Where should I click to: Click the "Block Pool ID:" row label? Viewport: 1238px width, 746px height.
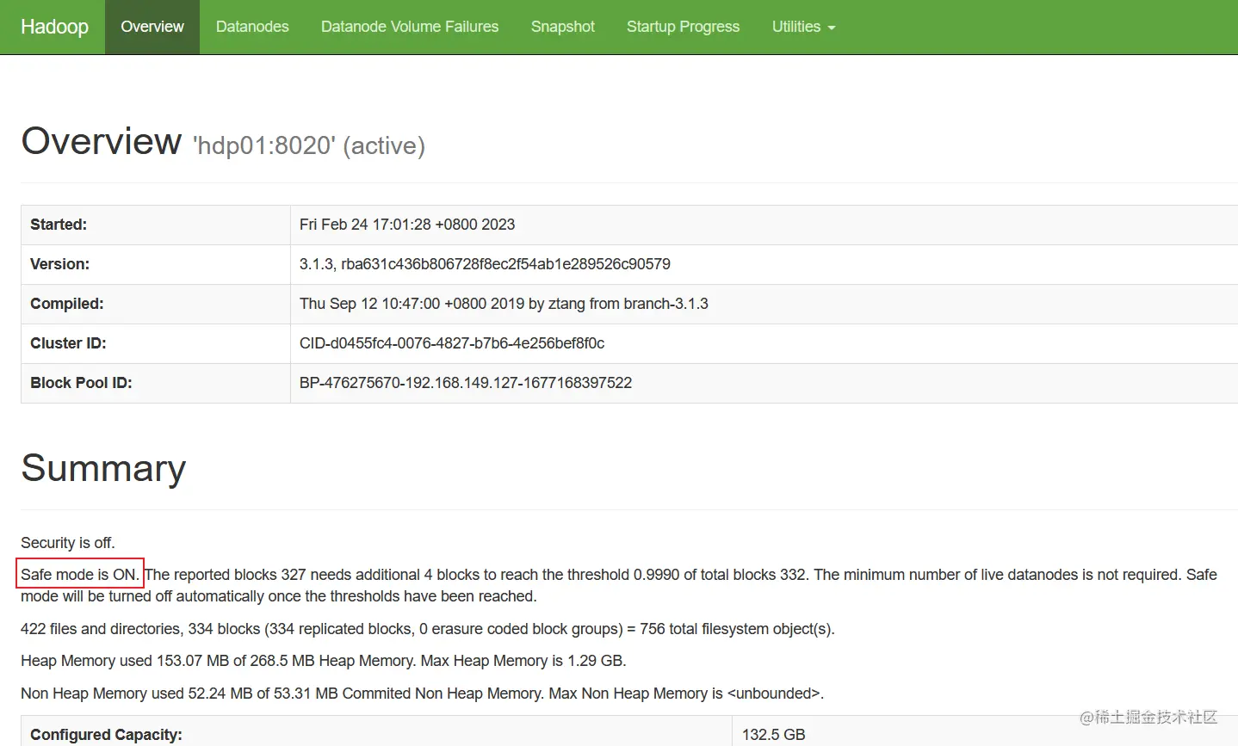coord(81,383)
